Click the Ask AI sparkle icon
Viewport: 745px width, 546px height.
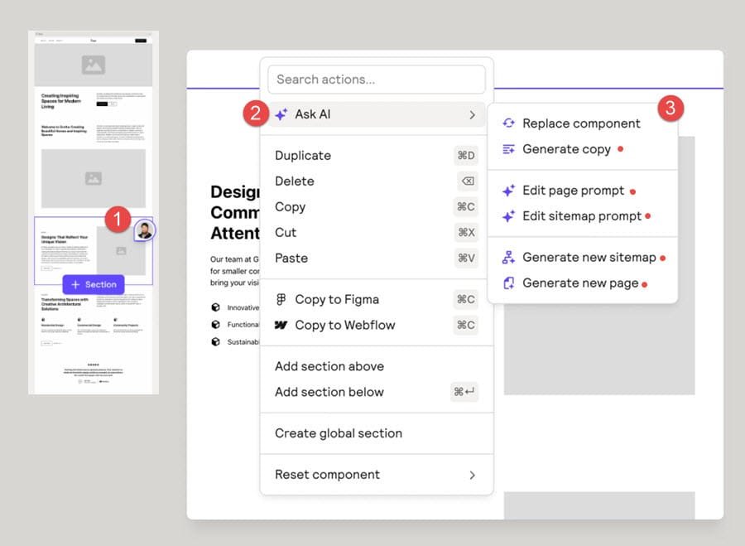281,114
